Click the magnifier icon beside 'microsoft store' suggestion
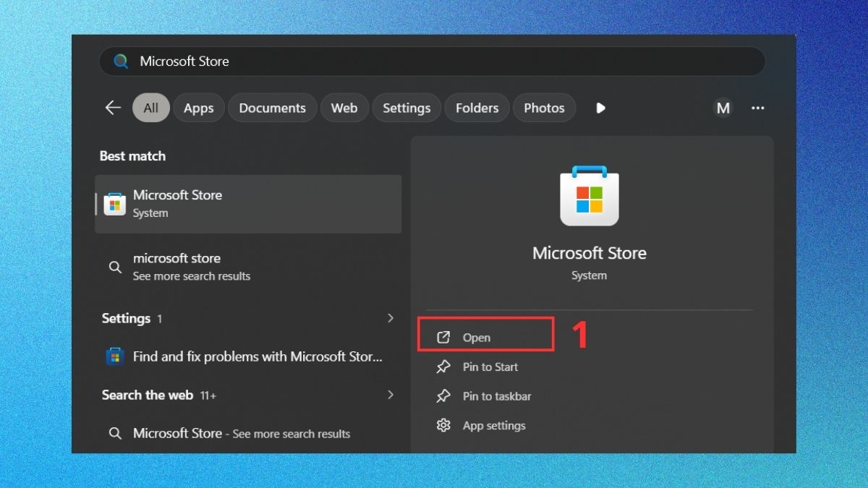This screenshot has width=868, height=488. click(x=115, y=267)
